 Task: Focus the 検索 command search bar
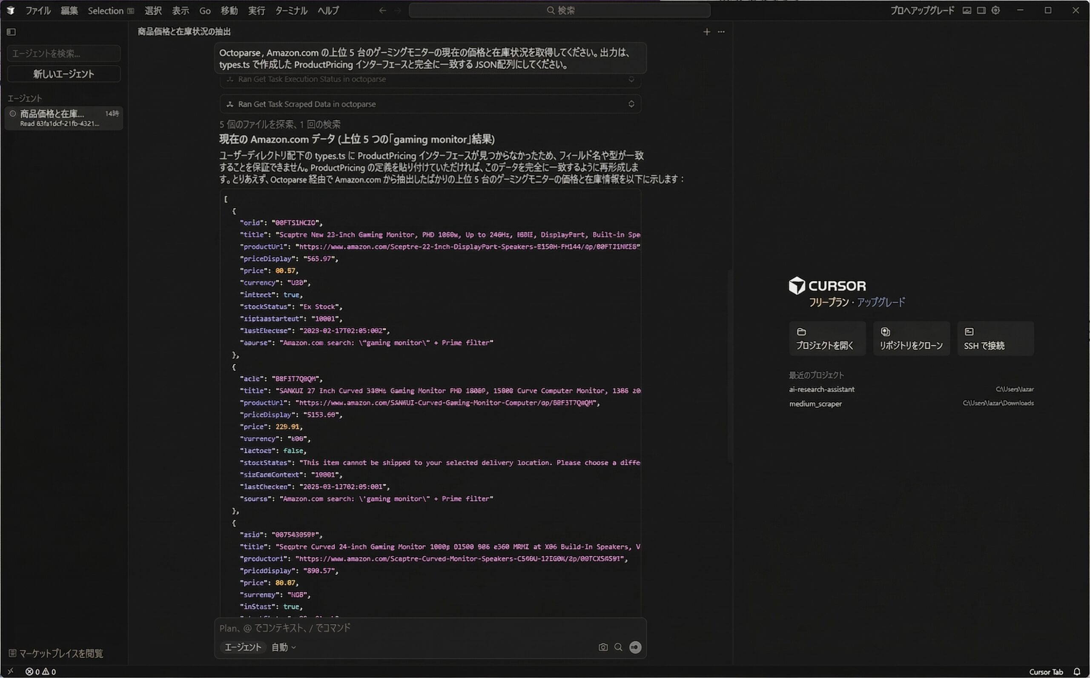pos(559,10)
